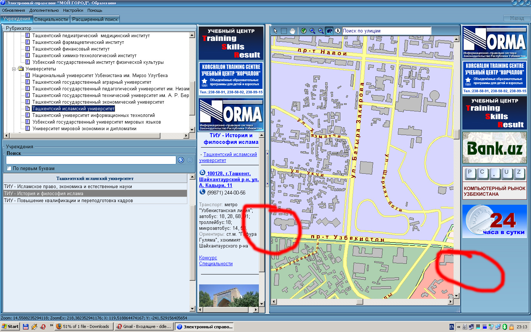The width and height of the screenshot is (531, 332).
Task: Open the Конкурс link
Action: click(208, 258)
